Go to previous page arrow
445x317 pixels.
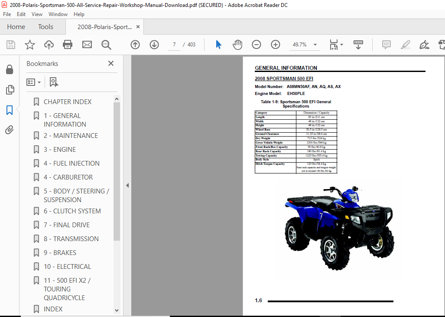pyautogui.click(x=135, y=45)
